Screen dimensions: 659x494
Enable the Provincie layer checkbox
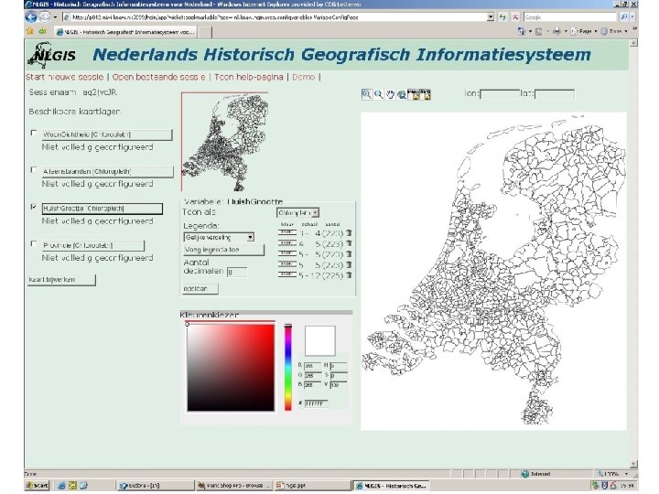click(x=34, y=243)
